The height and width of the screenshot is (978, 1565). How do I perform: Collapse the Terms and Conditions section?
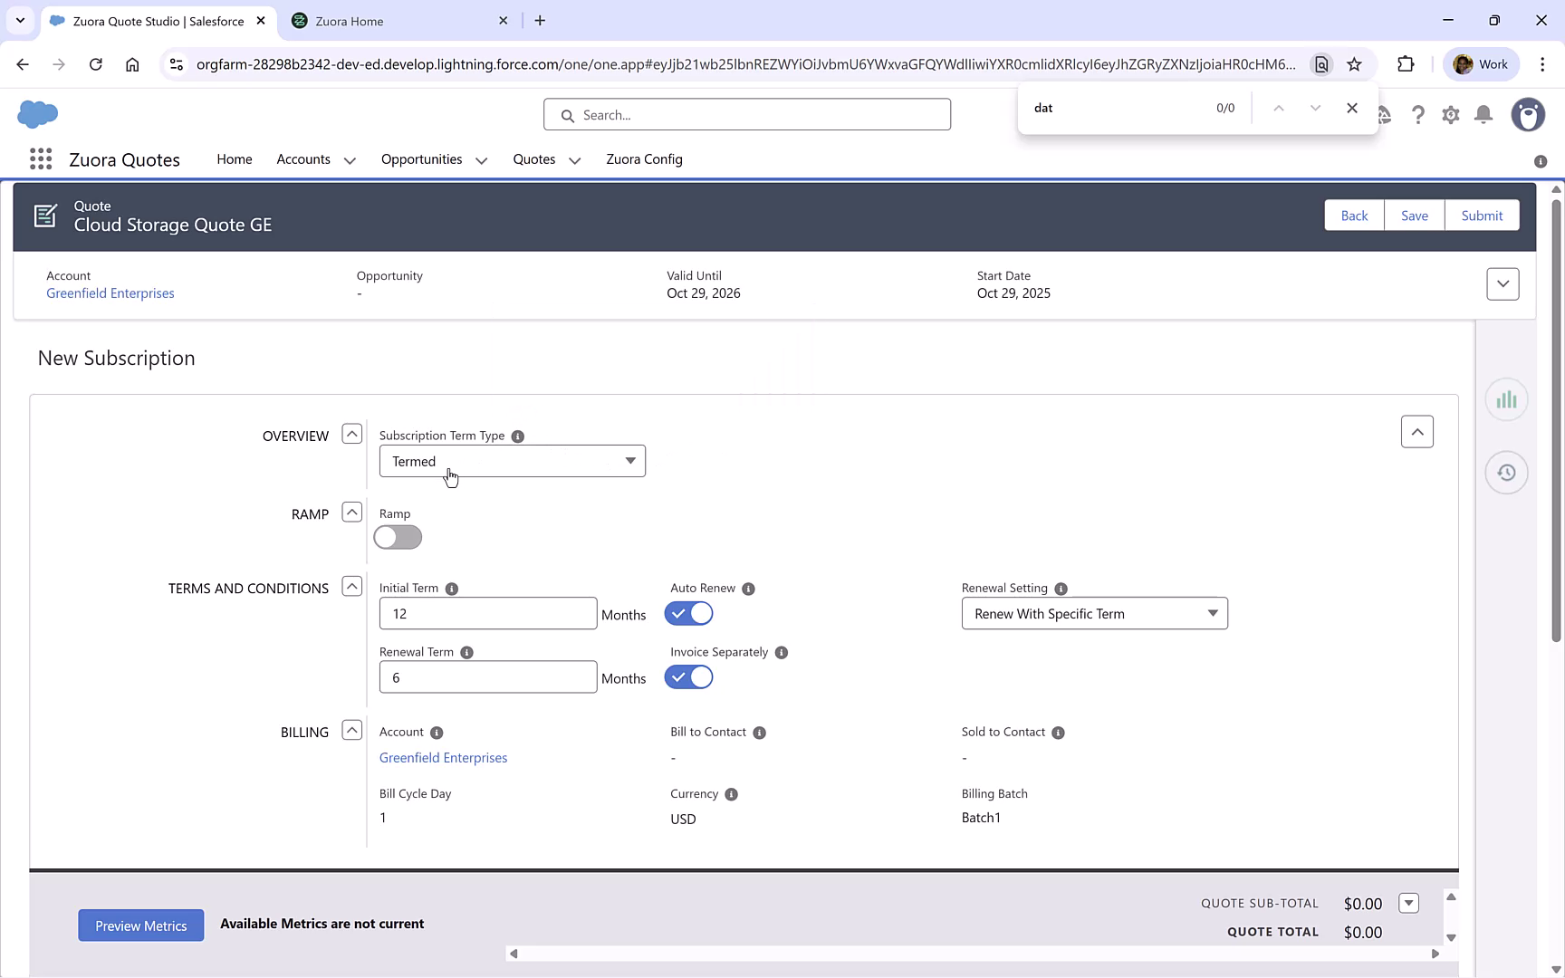[351, 586]
